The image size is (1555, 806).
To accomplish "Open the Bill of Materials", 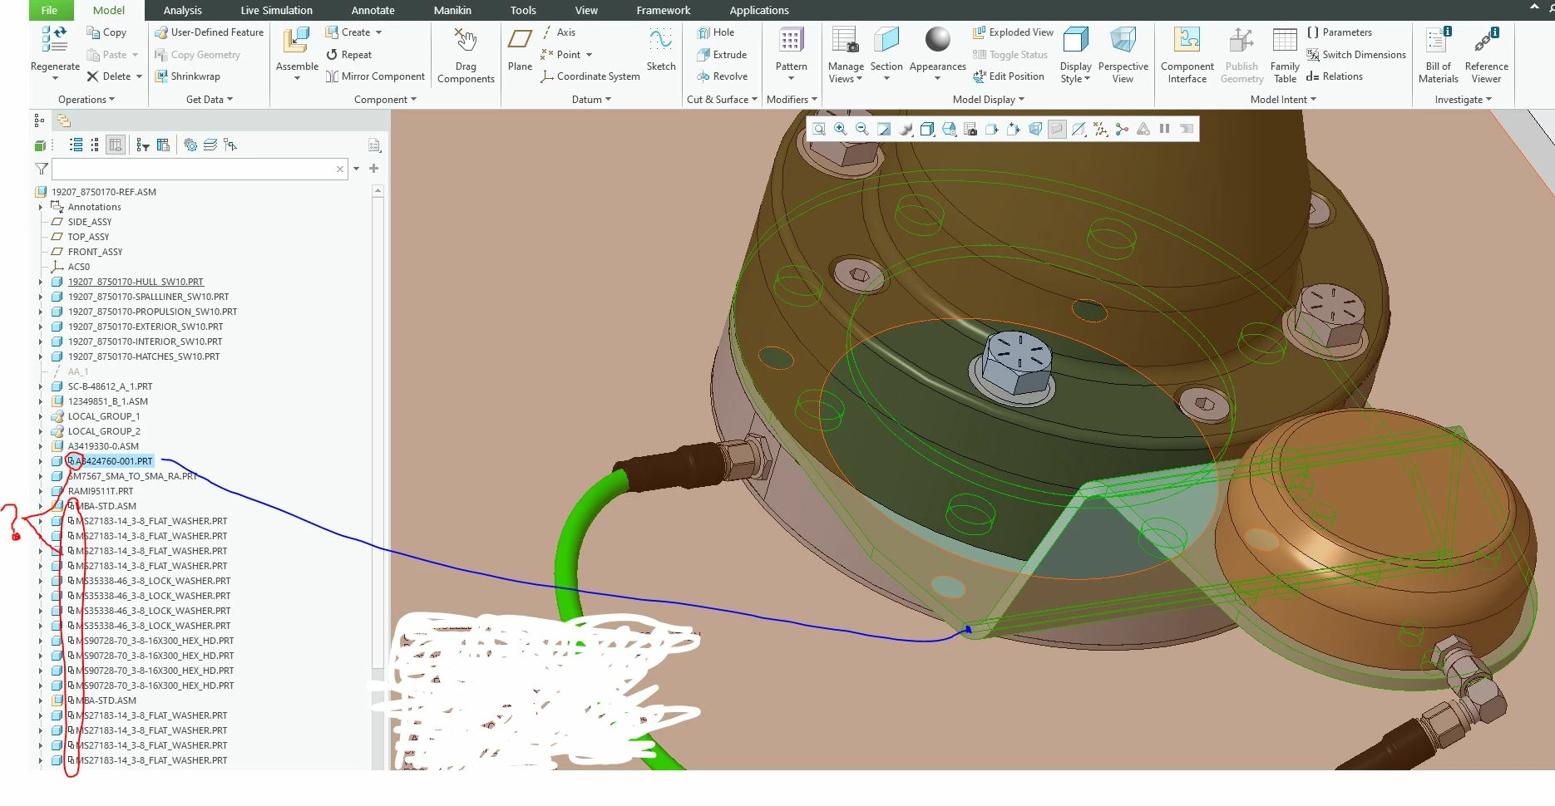I will coord(1439,55).
